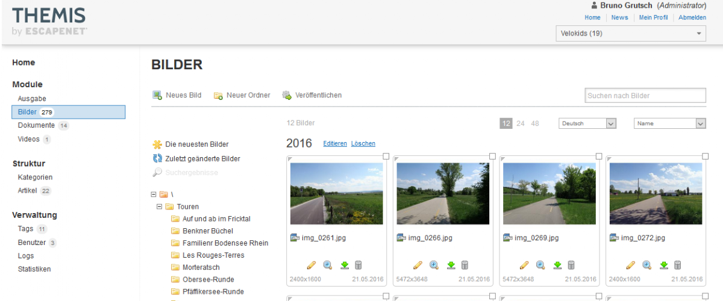This screenshot has width=723, height=301.
Task: Go to Kategorien in the Struktur menu
Action: click(35, 178)
